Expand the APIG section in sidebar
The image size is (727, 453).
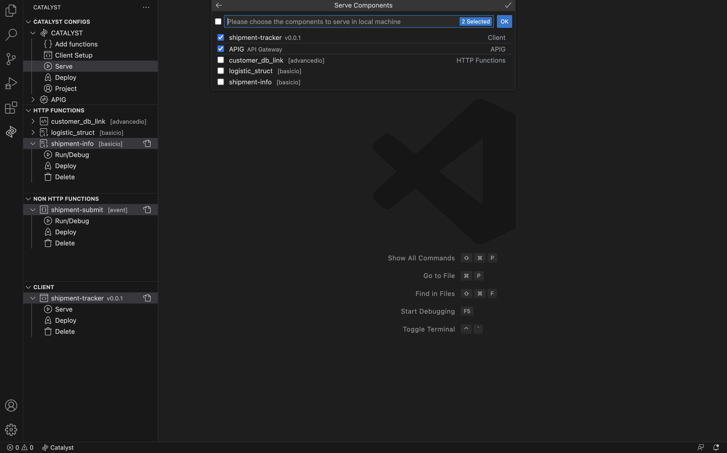(x=33, y=100)
